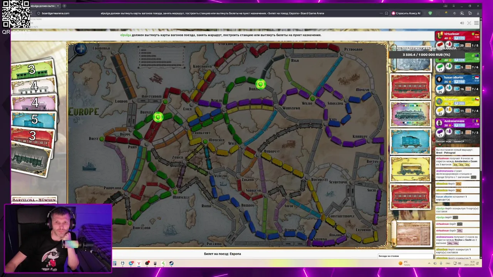This screenshot has width=493, height=277.
Task: Pick the green train card in hand
Action: pos(32,70)
